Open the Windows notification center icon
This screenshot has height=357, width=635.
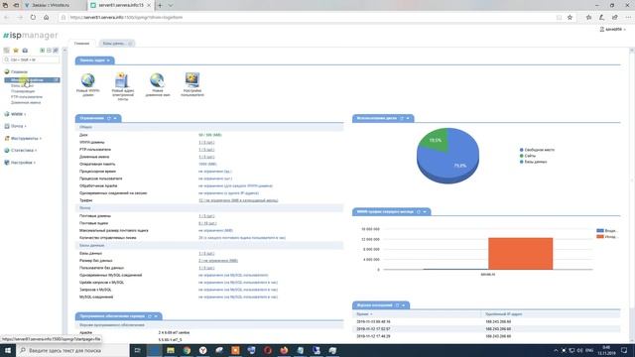(624, 350)
